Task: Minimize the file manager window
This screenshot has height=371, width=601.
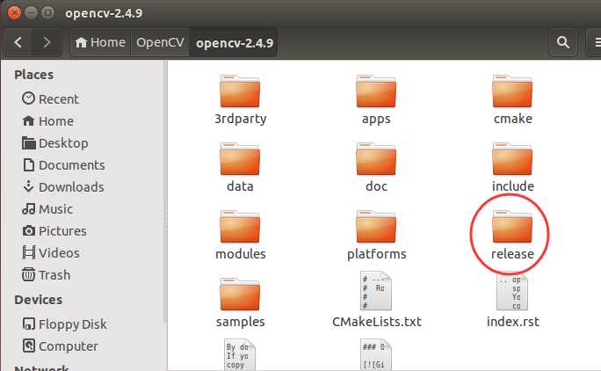Action: (31, 12)
